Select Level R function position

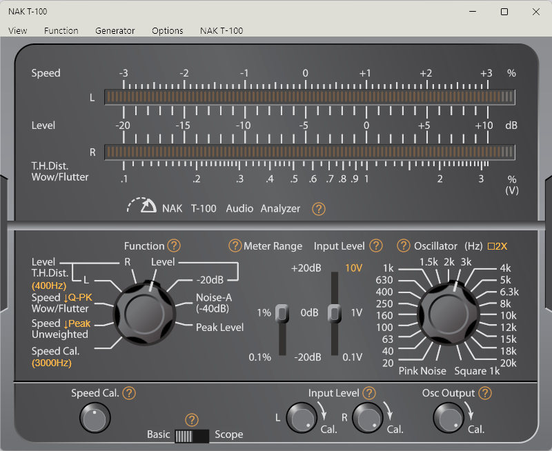pyautogui.click(x=128, y=262)
